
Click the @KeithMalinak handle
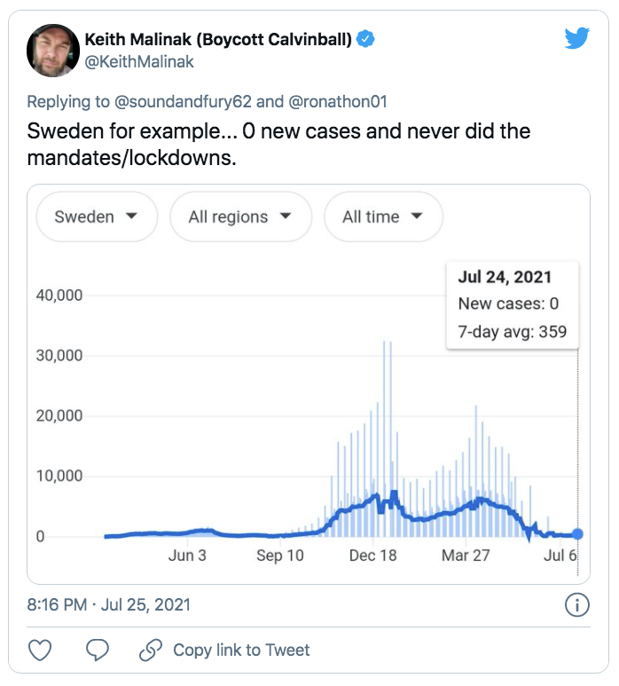138,61
